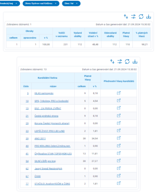The width and height of the screenshot is (157, 194).
Task: Open the Čtyřkoalice STAN,TOP09,HDK,LES link
Action: (x=53, y=154)
